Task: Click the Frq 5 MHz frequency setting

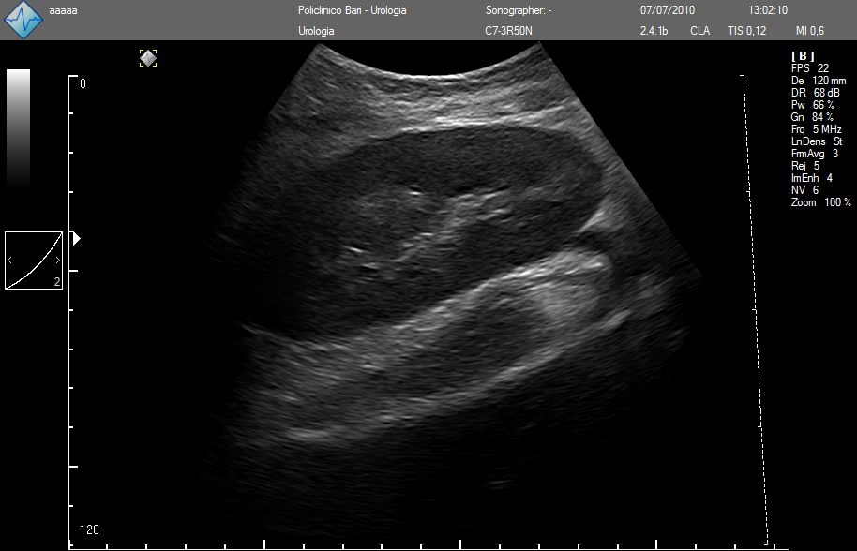Action: (816, 129)
